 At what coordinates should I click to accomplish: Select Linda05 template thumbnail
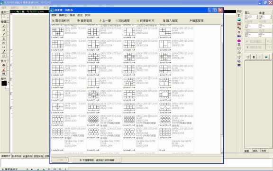[x=165, y=31]
